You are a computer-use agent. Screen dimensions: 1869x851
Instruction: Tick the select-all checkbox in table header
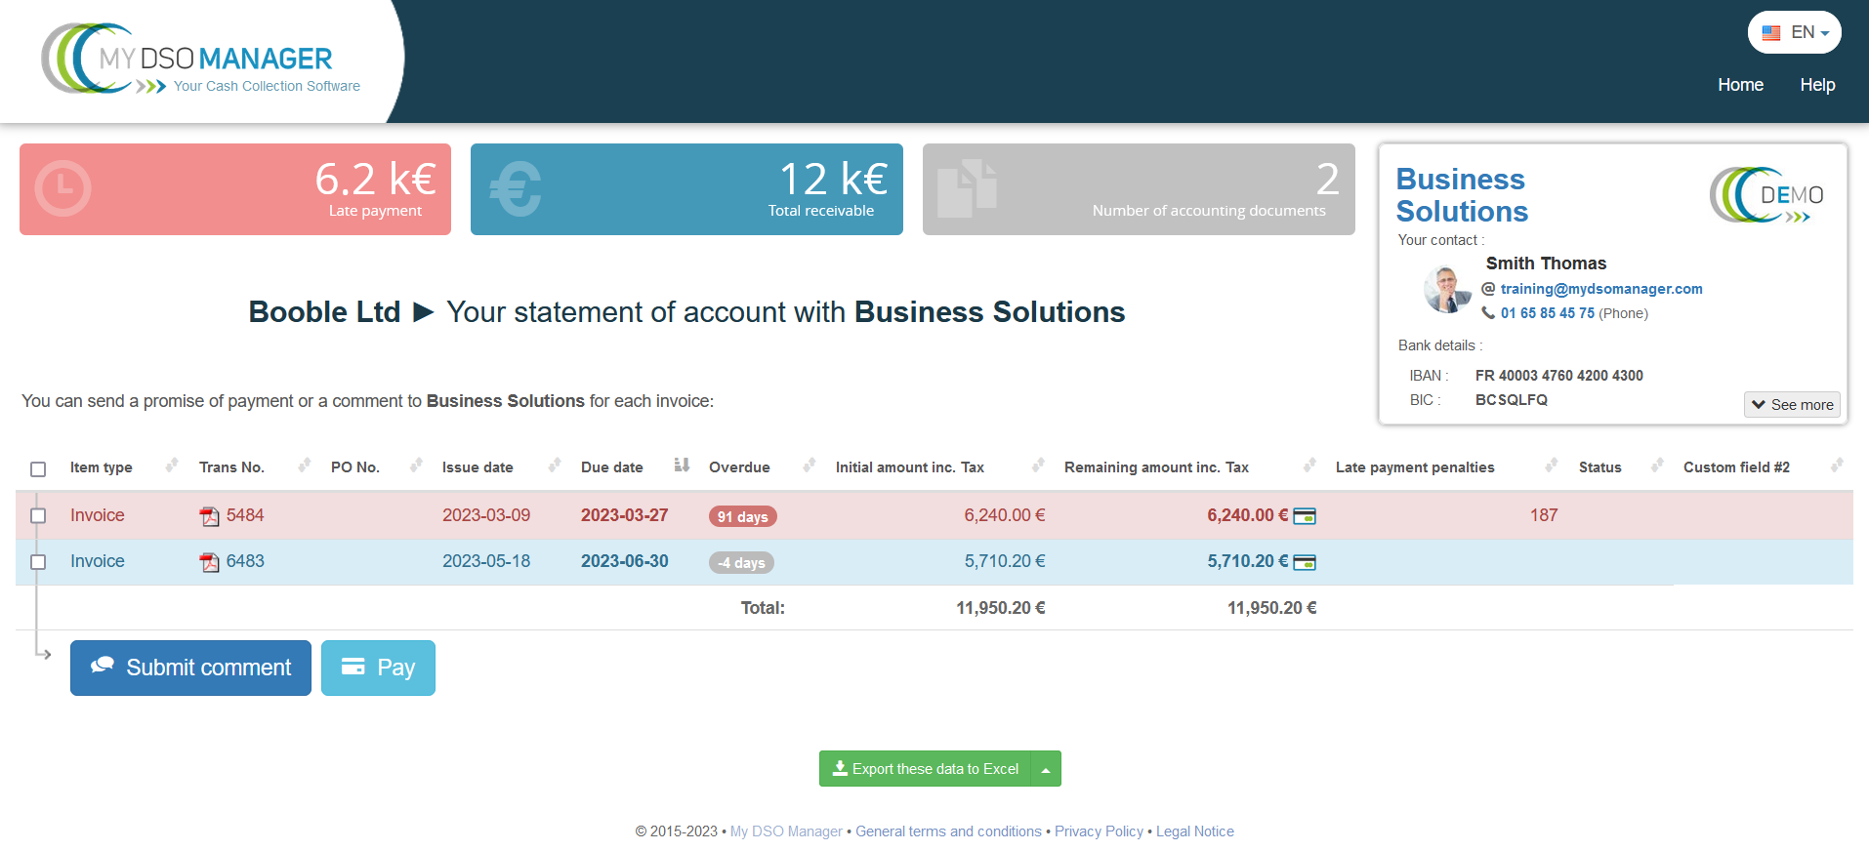(38, 468)
